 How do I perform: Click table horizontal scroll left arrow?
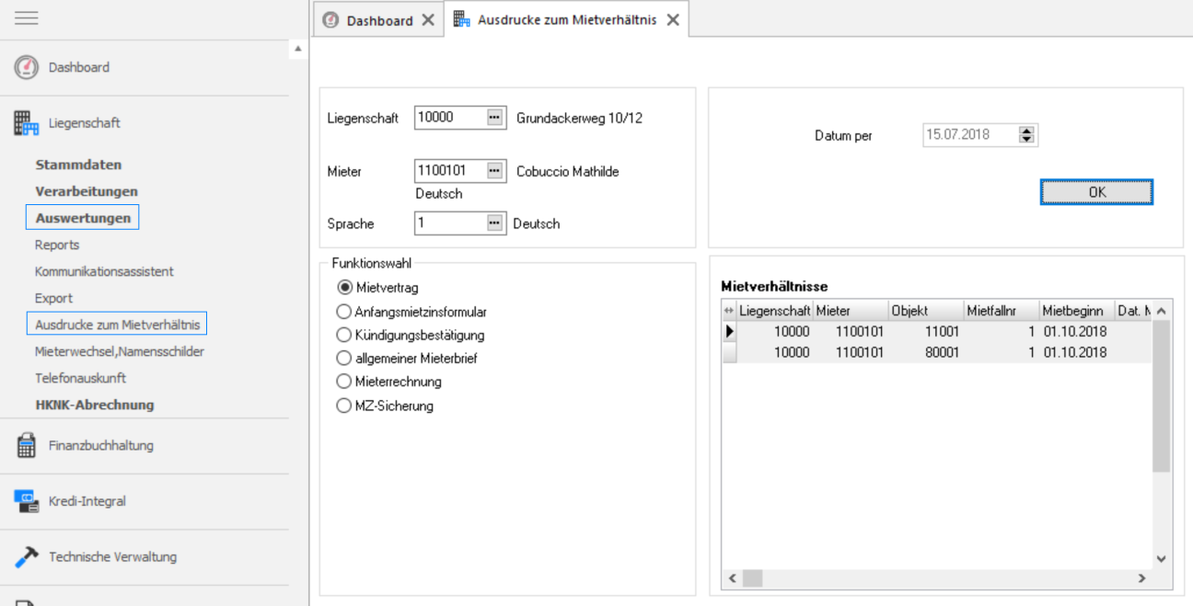pos(733,577)
